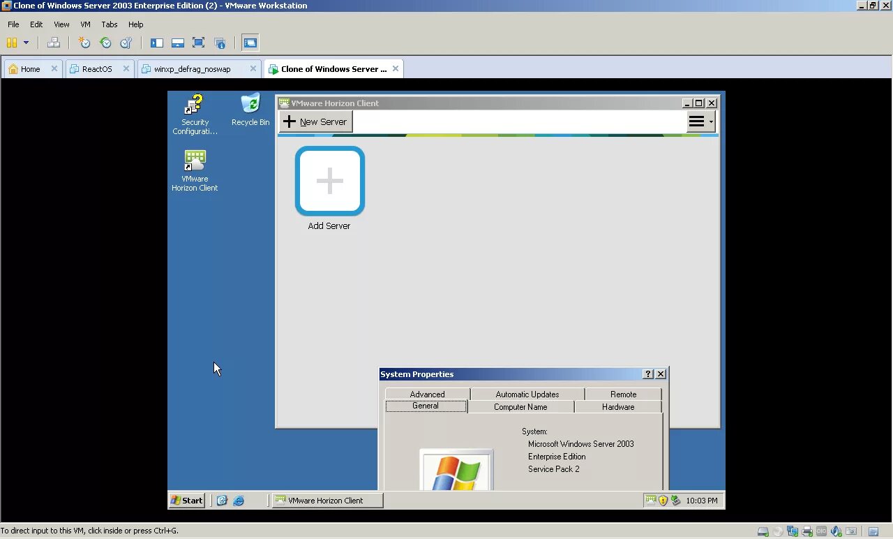Click the console view toolbar icon
The height and width of the screenshot is (539, 893).
[250, 43]
